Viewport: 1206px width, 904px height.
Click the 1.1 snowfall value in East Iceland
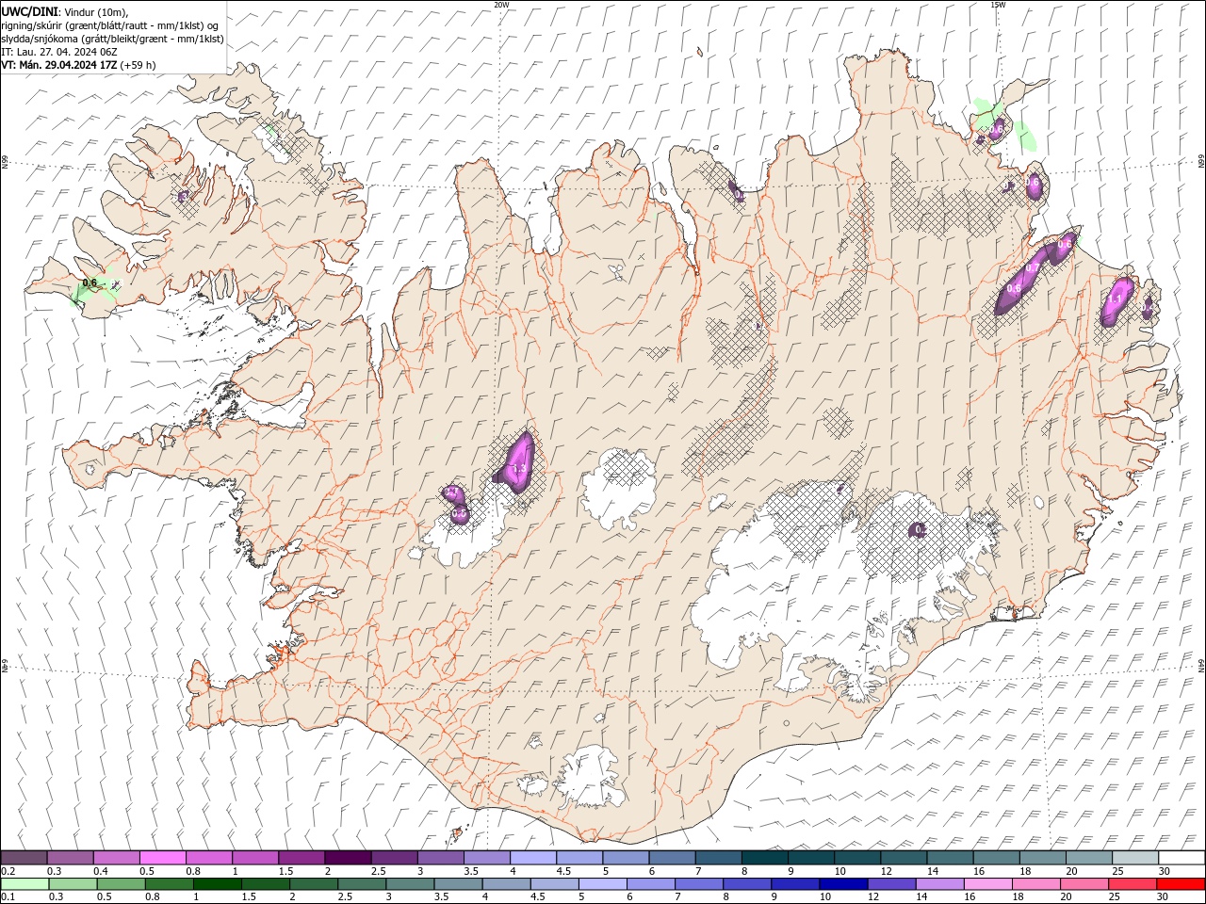coord(1115,299)
